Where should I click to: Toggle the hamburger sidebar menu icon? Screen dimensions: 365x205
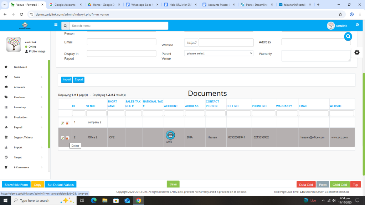(56, 25)
